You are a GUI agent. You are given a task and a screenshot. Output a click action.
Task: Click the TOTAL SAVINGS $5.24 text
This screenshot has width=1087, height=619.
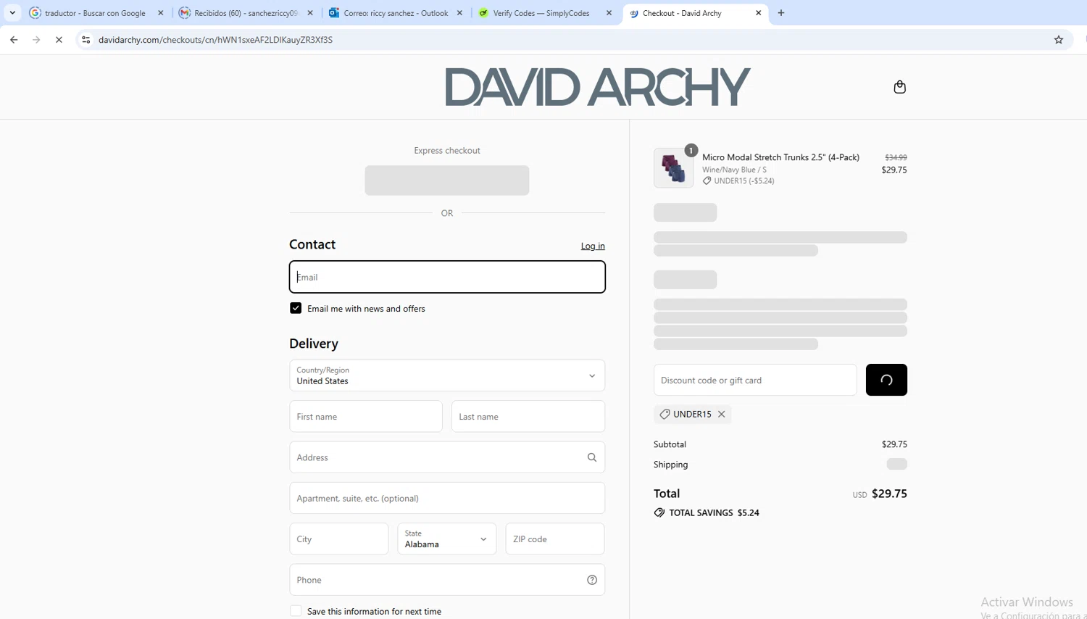pos(714,512)
